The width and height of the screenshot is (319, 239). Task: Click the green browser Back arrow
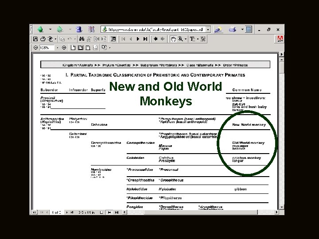click(40, 30)
